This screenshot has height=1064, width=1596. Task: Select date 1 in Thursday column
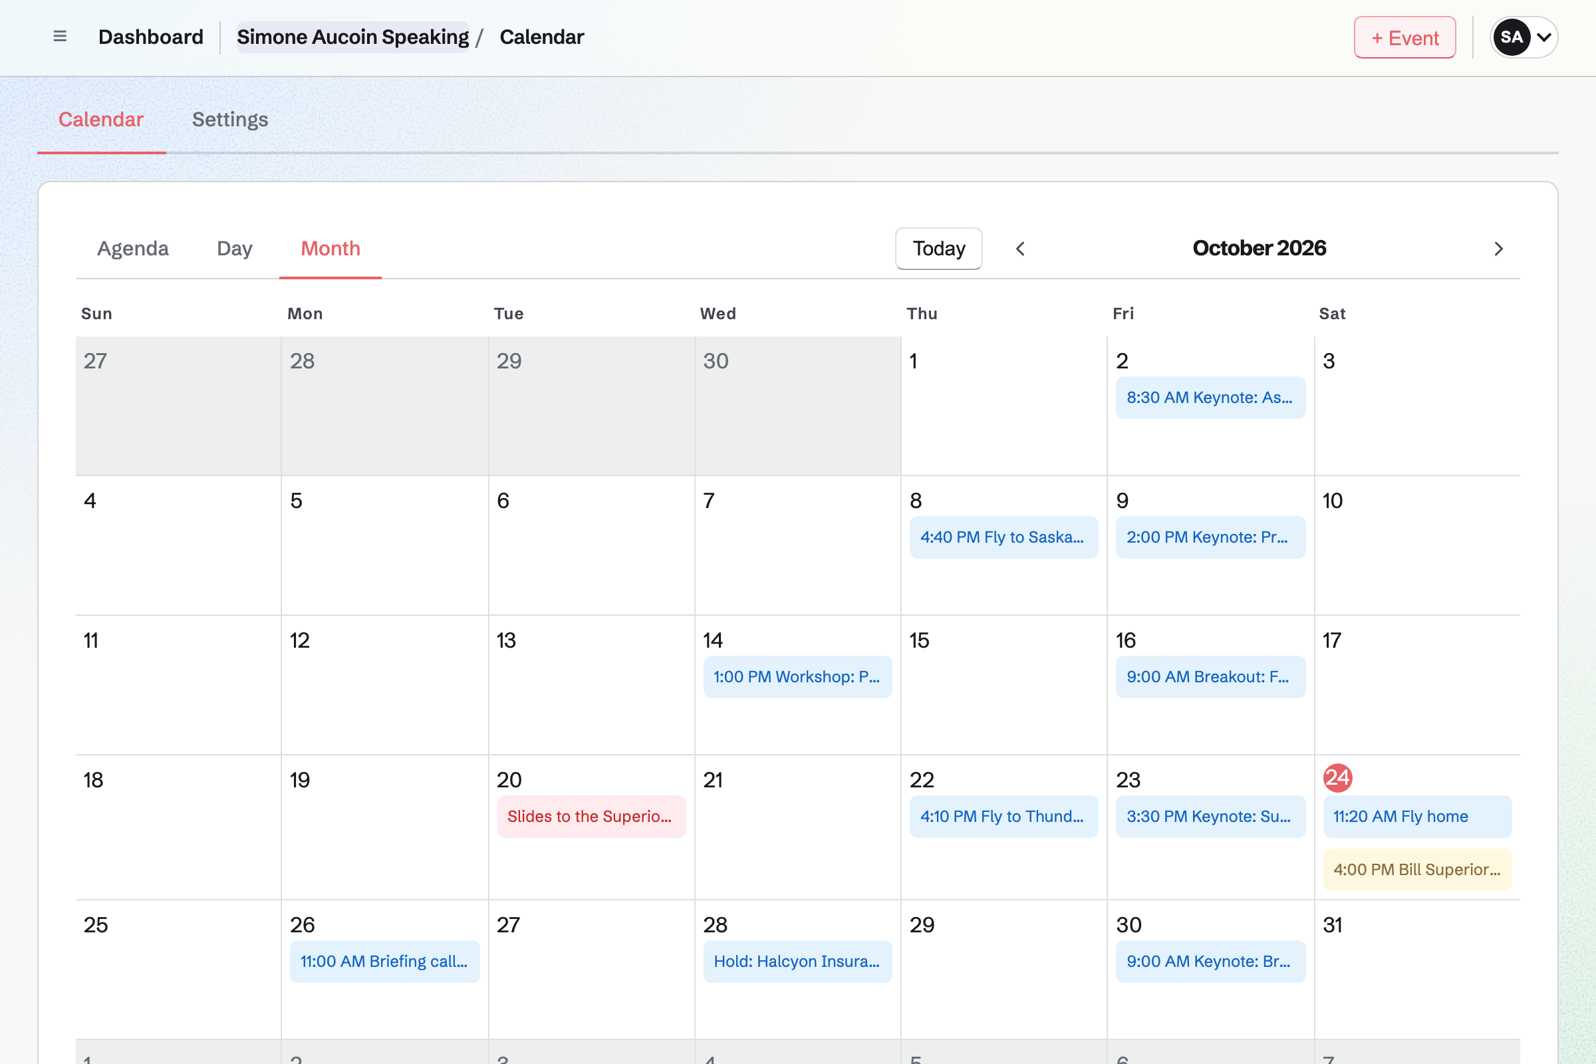(913, 361)
